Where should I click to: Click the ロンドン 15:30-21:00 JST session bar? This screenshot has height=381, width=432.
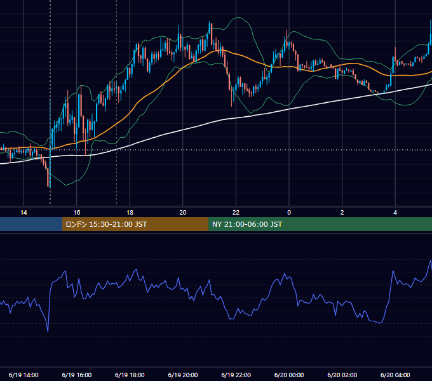(x=135, y=224)
